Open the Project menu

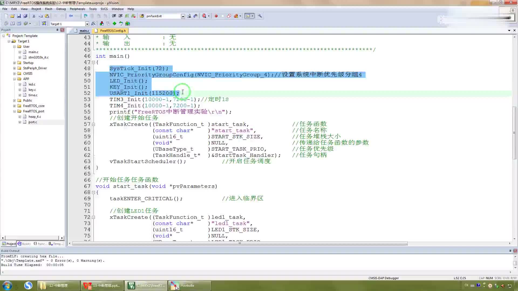click(36, 9)
